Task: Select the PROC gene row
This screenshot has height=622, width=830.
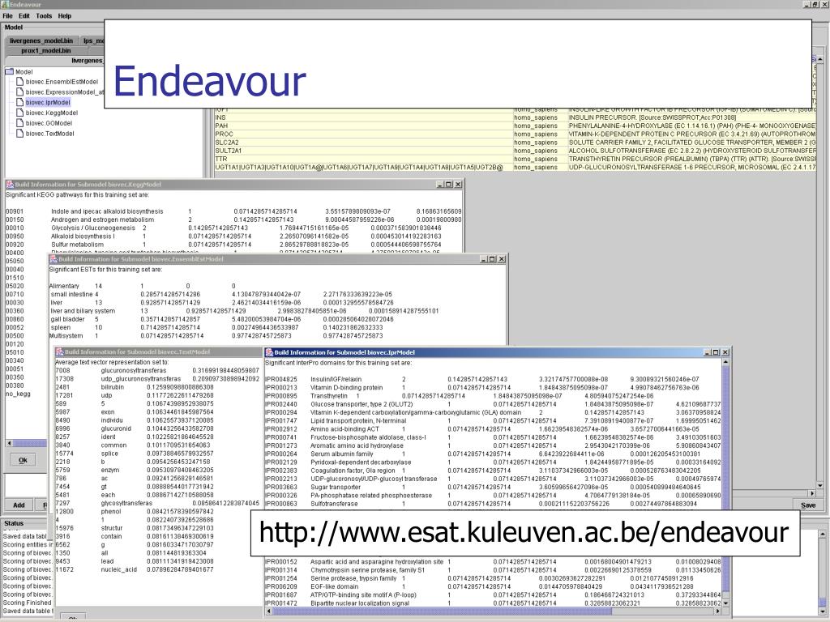Action: 515,134
